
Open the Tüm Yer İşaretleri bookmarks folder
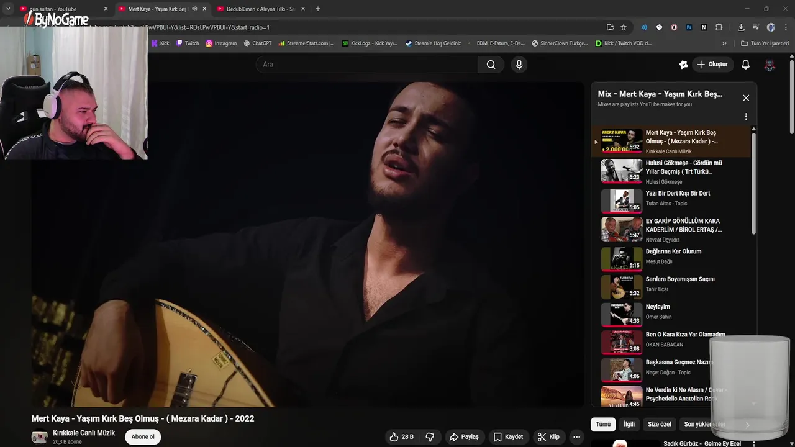[765, 43]
